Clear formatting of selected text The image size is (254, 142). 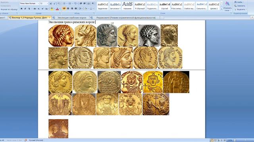coord(59,4)
